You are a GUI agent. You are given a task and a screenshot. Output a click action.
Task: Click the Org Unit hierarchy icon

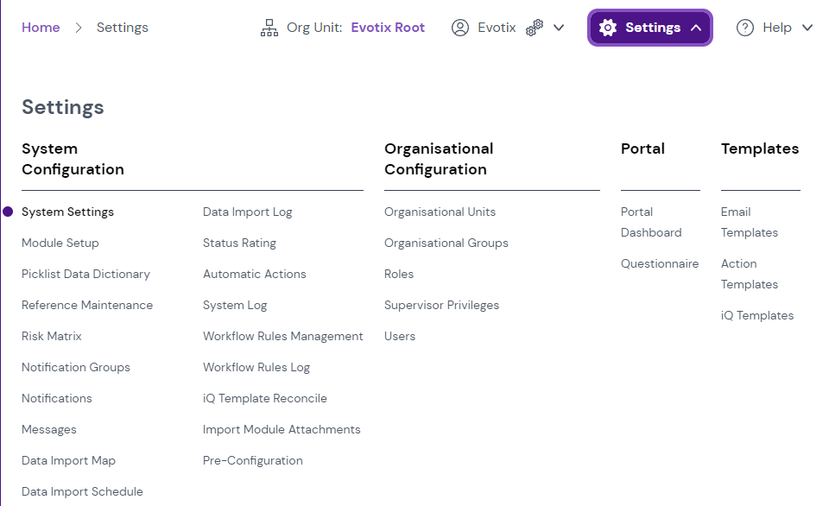(269, 28)
